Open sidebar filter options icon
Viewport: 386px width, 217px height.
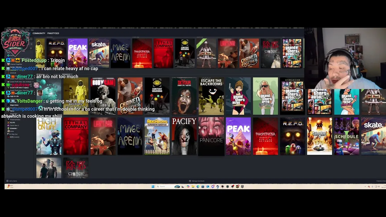coord(31,49)
